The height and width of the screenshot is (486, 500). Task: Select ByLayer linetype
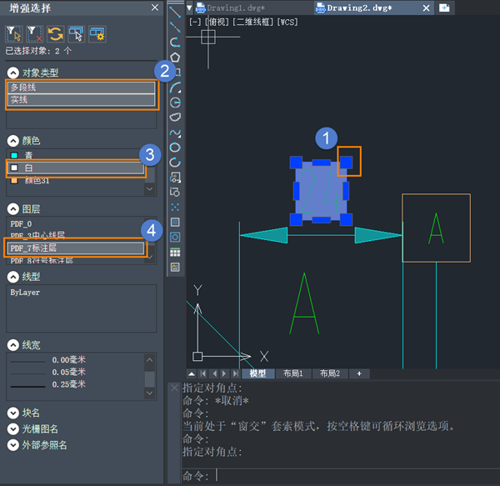82,293
